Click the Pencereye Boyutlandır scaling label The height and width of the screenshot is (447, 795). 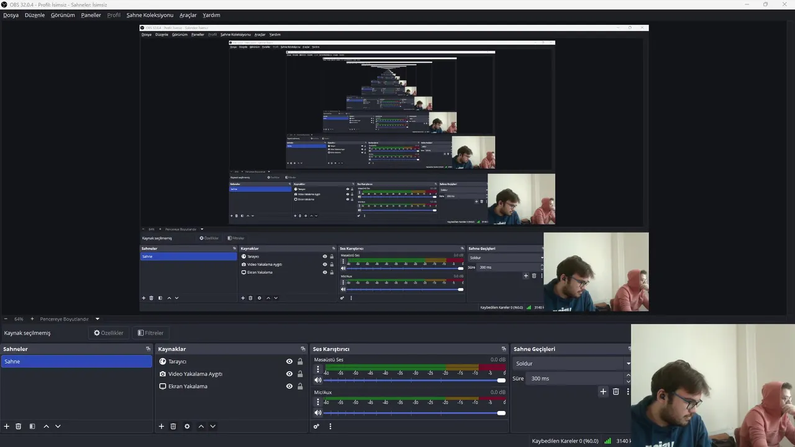coord(65,319)
